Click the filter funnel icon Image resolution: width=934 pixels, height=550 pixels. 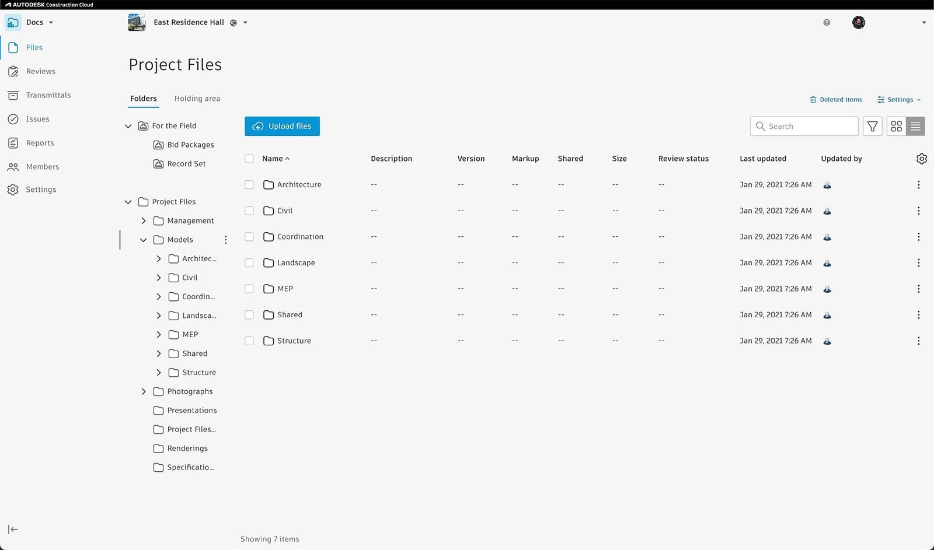pyautogui.click(x=872, y=126)
